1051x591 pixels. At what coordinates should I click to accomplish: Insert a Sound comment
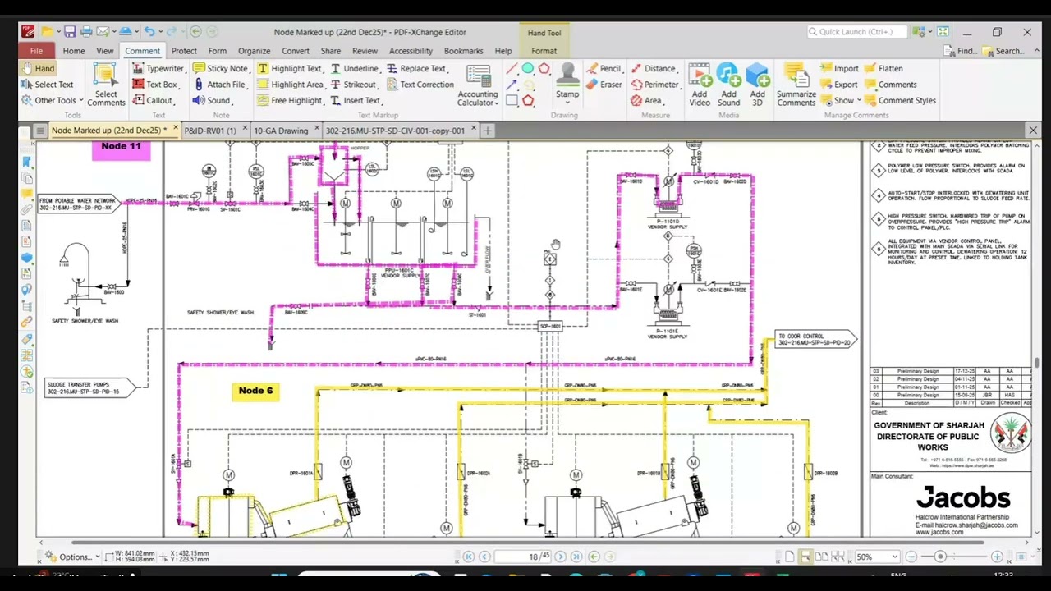pos(211,100)
